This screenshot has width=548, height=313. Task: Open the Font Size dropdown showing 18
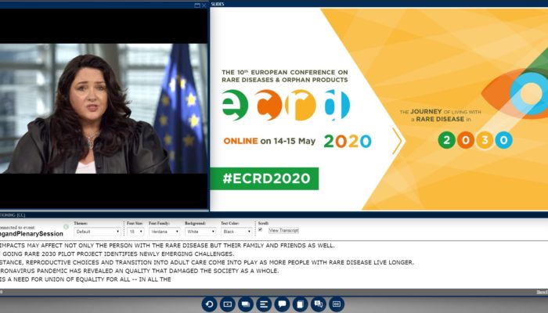coord(135,232)
